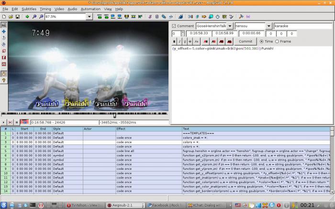The width and height of the screenshot is (335, 209).
Task: Click the primary color AB button
Action: (x=205, y=42)
